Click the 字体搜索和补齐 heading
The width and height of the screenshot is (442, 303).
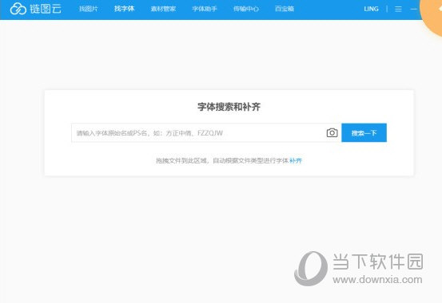(229, 107)
